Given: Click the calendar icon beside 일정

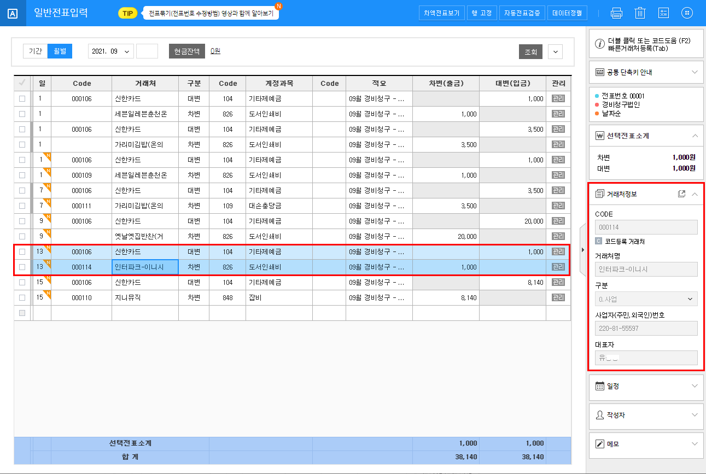Looking at the screenshot, I should pyautogui.click(x=599, y=386).
